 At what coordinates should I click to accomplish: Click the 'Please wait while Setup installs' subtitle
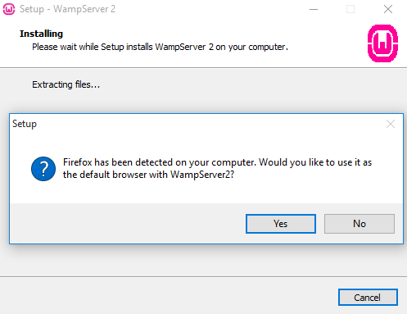(x=160, y=47)
